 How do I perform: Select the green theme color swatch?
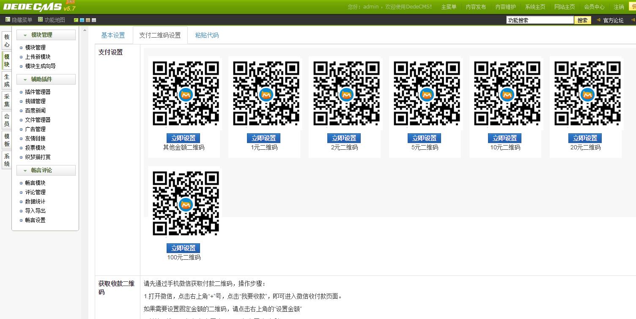click(x=76, y=20)
